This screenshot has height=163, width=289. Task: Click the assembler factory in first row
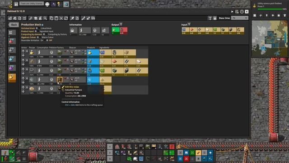pos(60,53)
